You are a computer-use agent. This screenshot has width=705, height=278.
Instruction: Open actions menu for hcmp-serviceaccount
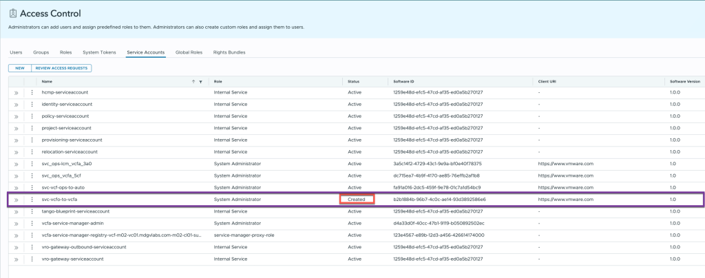tap(32, 92)
